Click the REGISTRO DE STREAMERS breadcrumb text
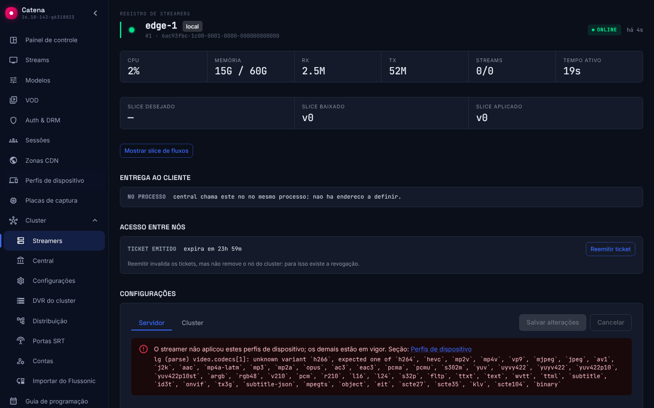Screen dimensions: 654x408 coord(155,14)
